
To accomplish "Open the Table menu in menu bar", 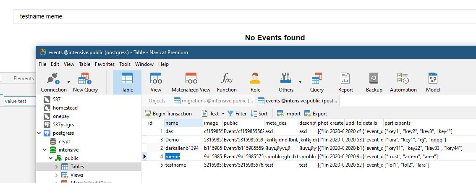I will click(85, 64).
